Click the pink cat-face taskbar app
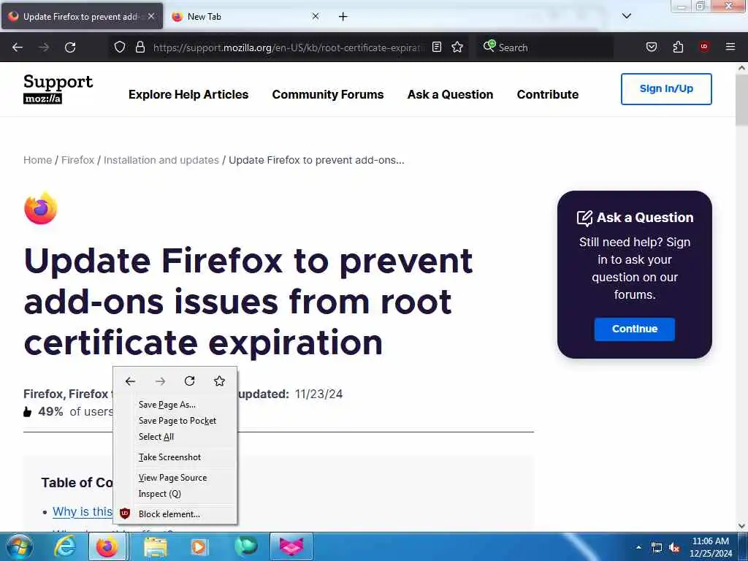 [x=291, y=546]
